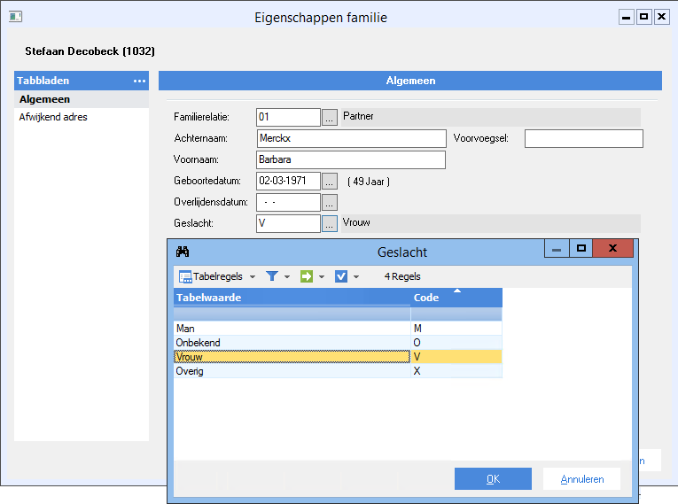Screen dimensions: 678x504
Task: Maximize the Geslacht dialog
Action: click(x=581, y=249)
